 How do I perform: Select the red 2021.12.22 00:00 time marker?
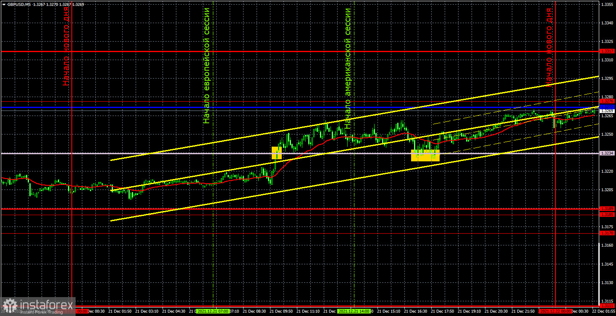(556, 311)
